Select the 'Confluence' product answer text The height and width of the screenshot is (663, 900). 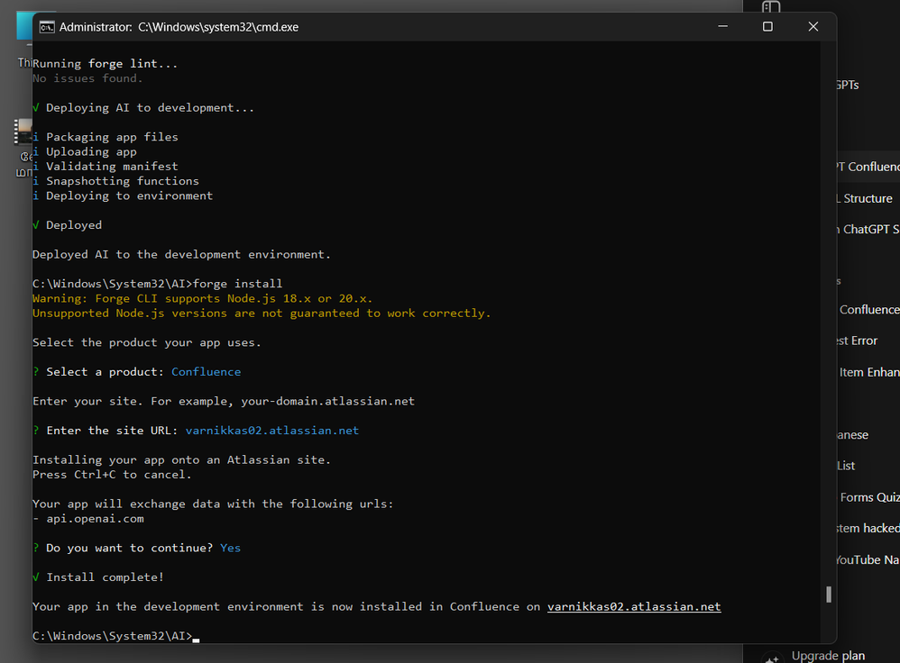tap(206, 372)
